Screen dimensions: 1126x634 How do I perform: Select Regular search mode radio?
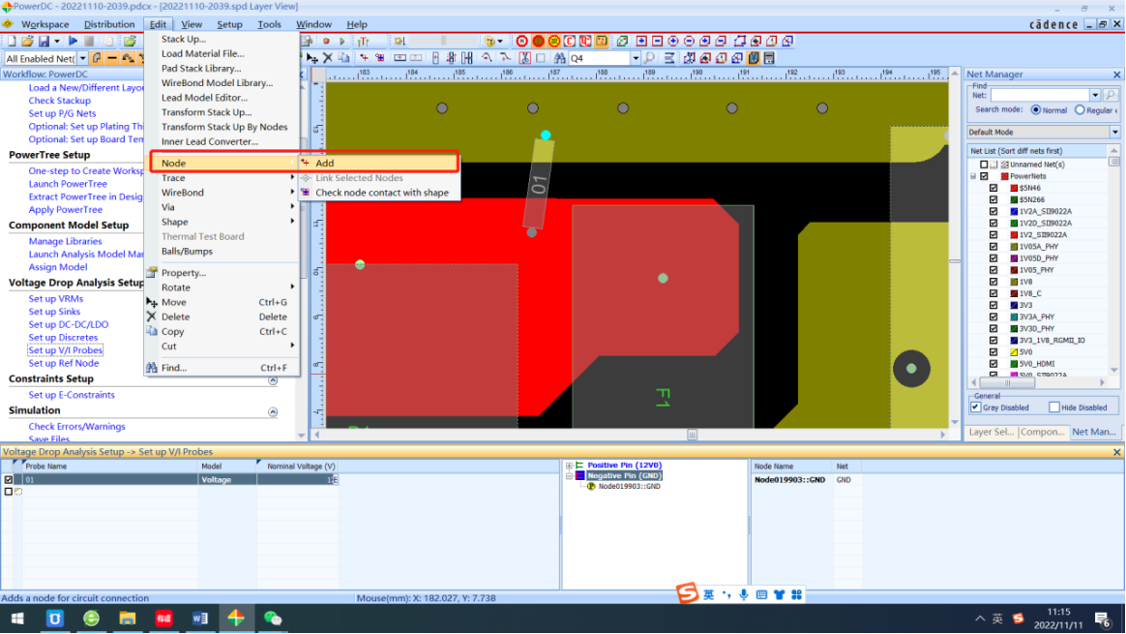point(1080,110)
